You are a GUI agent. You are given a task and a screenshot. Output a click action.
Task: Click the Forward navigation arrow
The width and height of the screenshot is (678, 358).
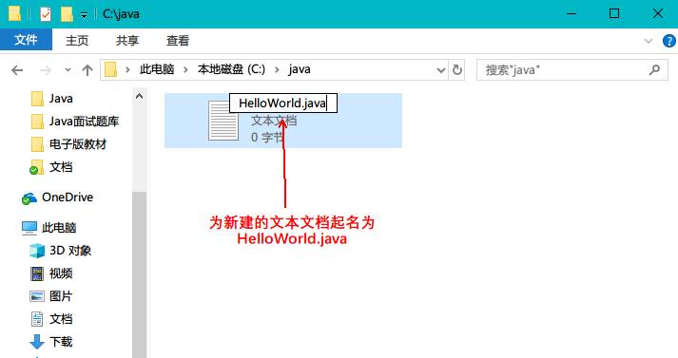tap(46, 70)
